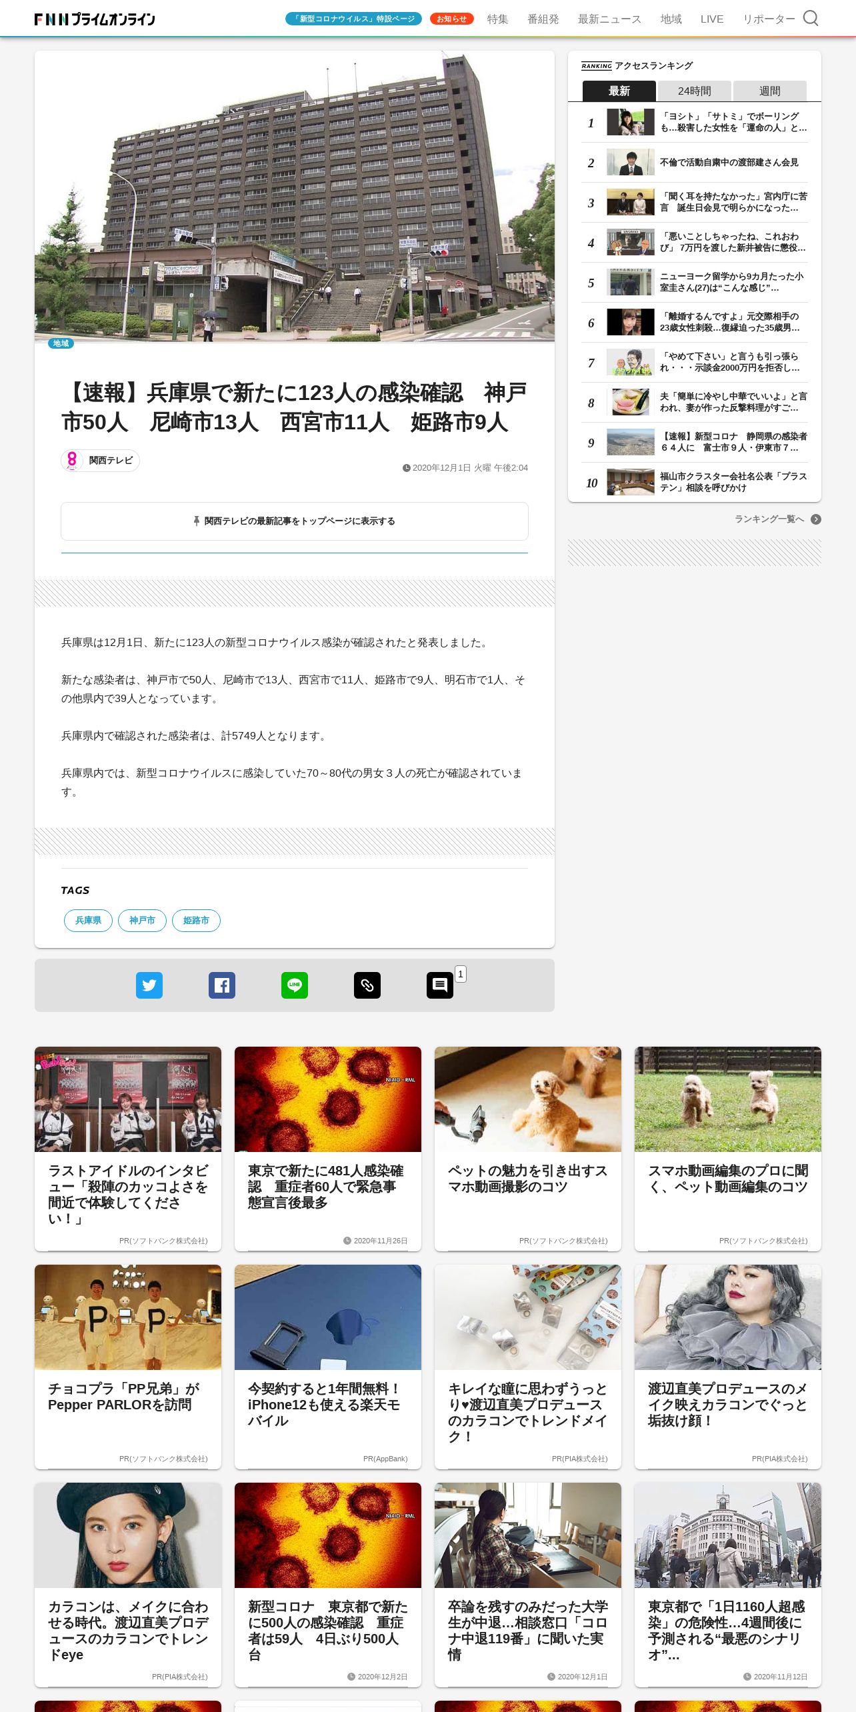Click the comment count badge 1
Screen dimensions: 856x1712
coord(460,974)
